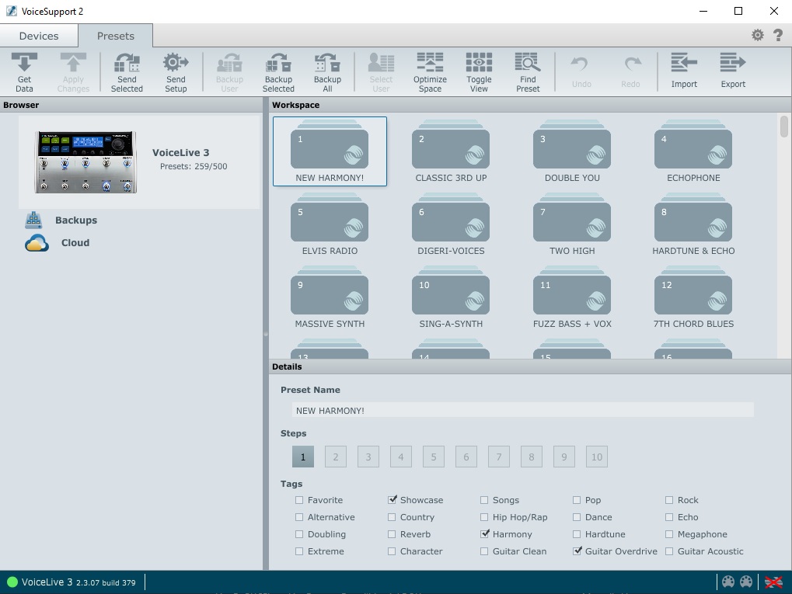Click the Import icon
Screen dimensions: 792x594
684,71
